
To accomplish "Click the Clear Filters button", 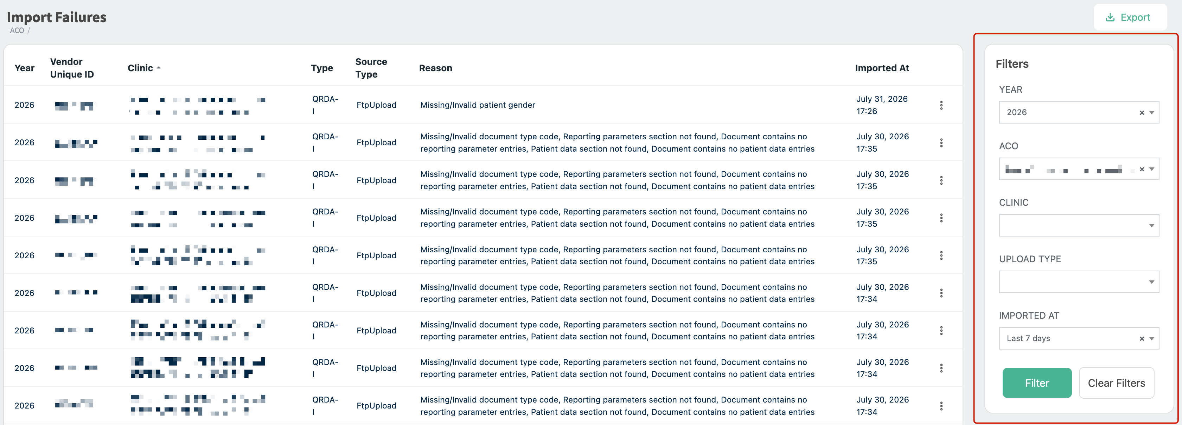I will (x=1116, y=383).
